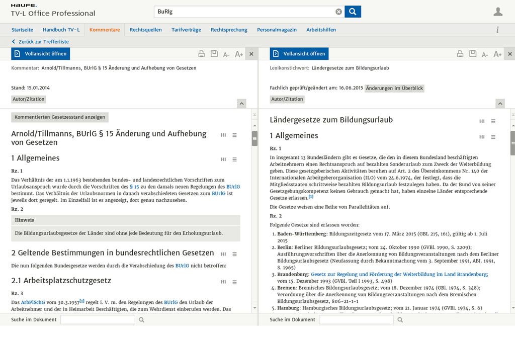
Task: Focus right 'Suche im Dokument' field
Action: [x=356, y=319]
